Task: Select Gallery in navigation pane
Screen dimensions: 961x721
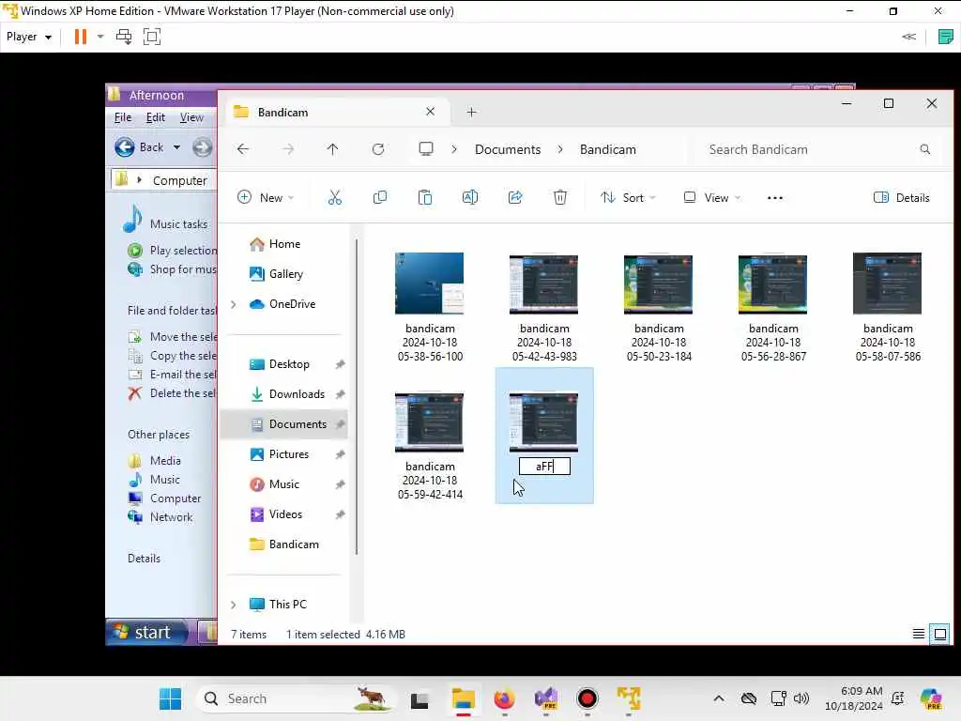Action: pos(286,274)
